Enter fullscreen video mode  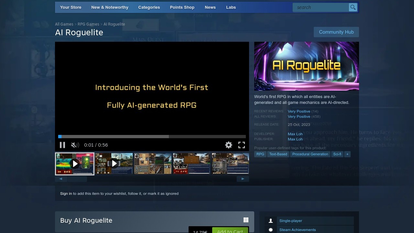point(242,145)
